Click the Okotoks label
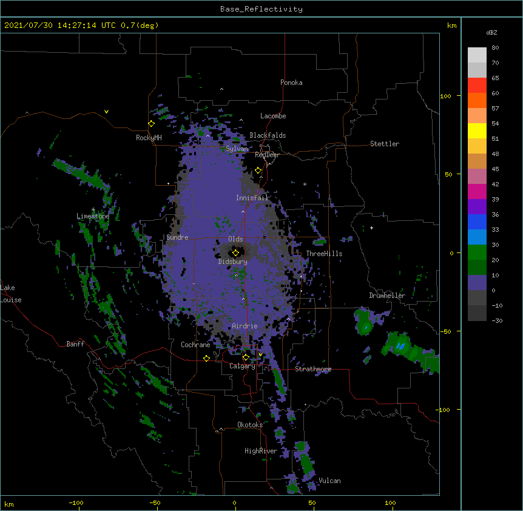This screenshot has height=511, width=523. (250, 425)
